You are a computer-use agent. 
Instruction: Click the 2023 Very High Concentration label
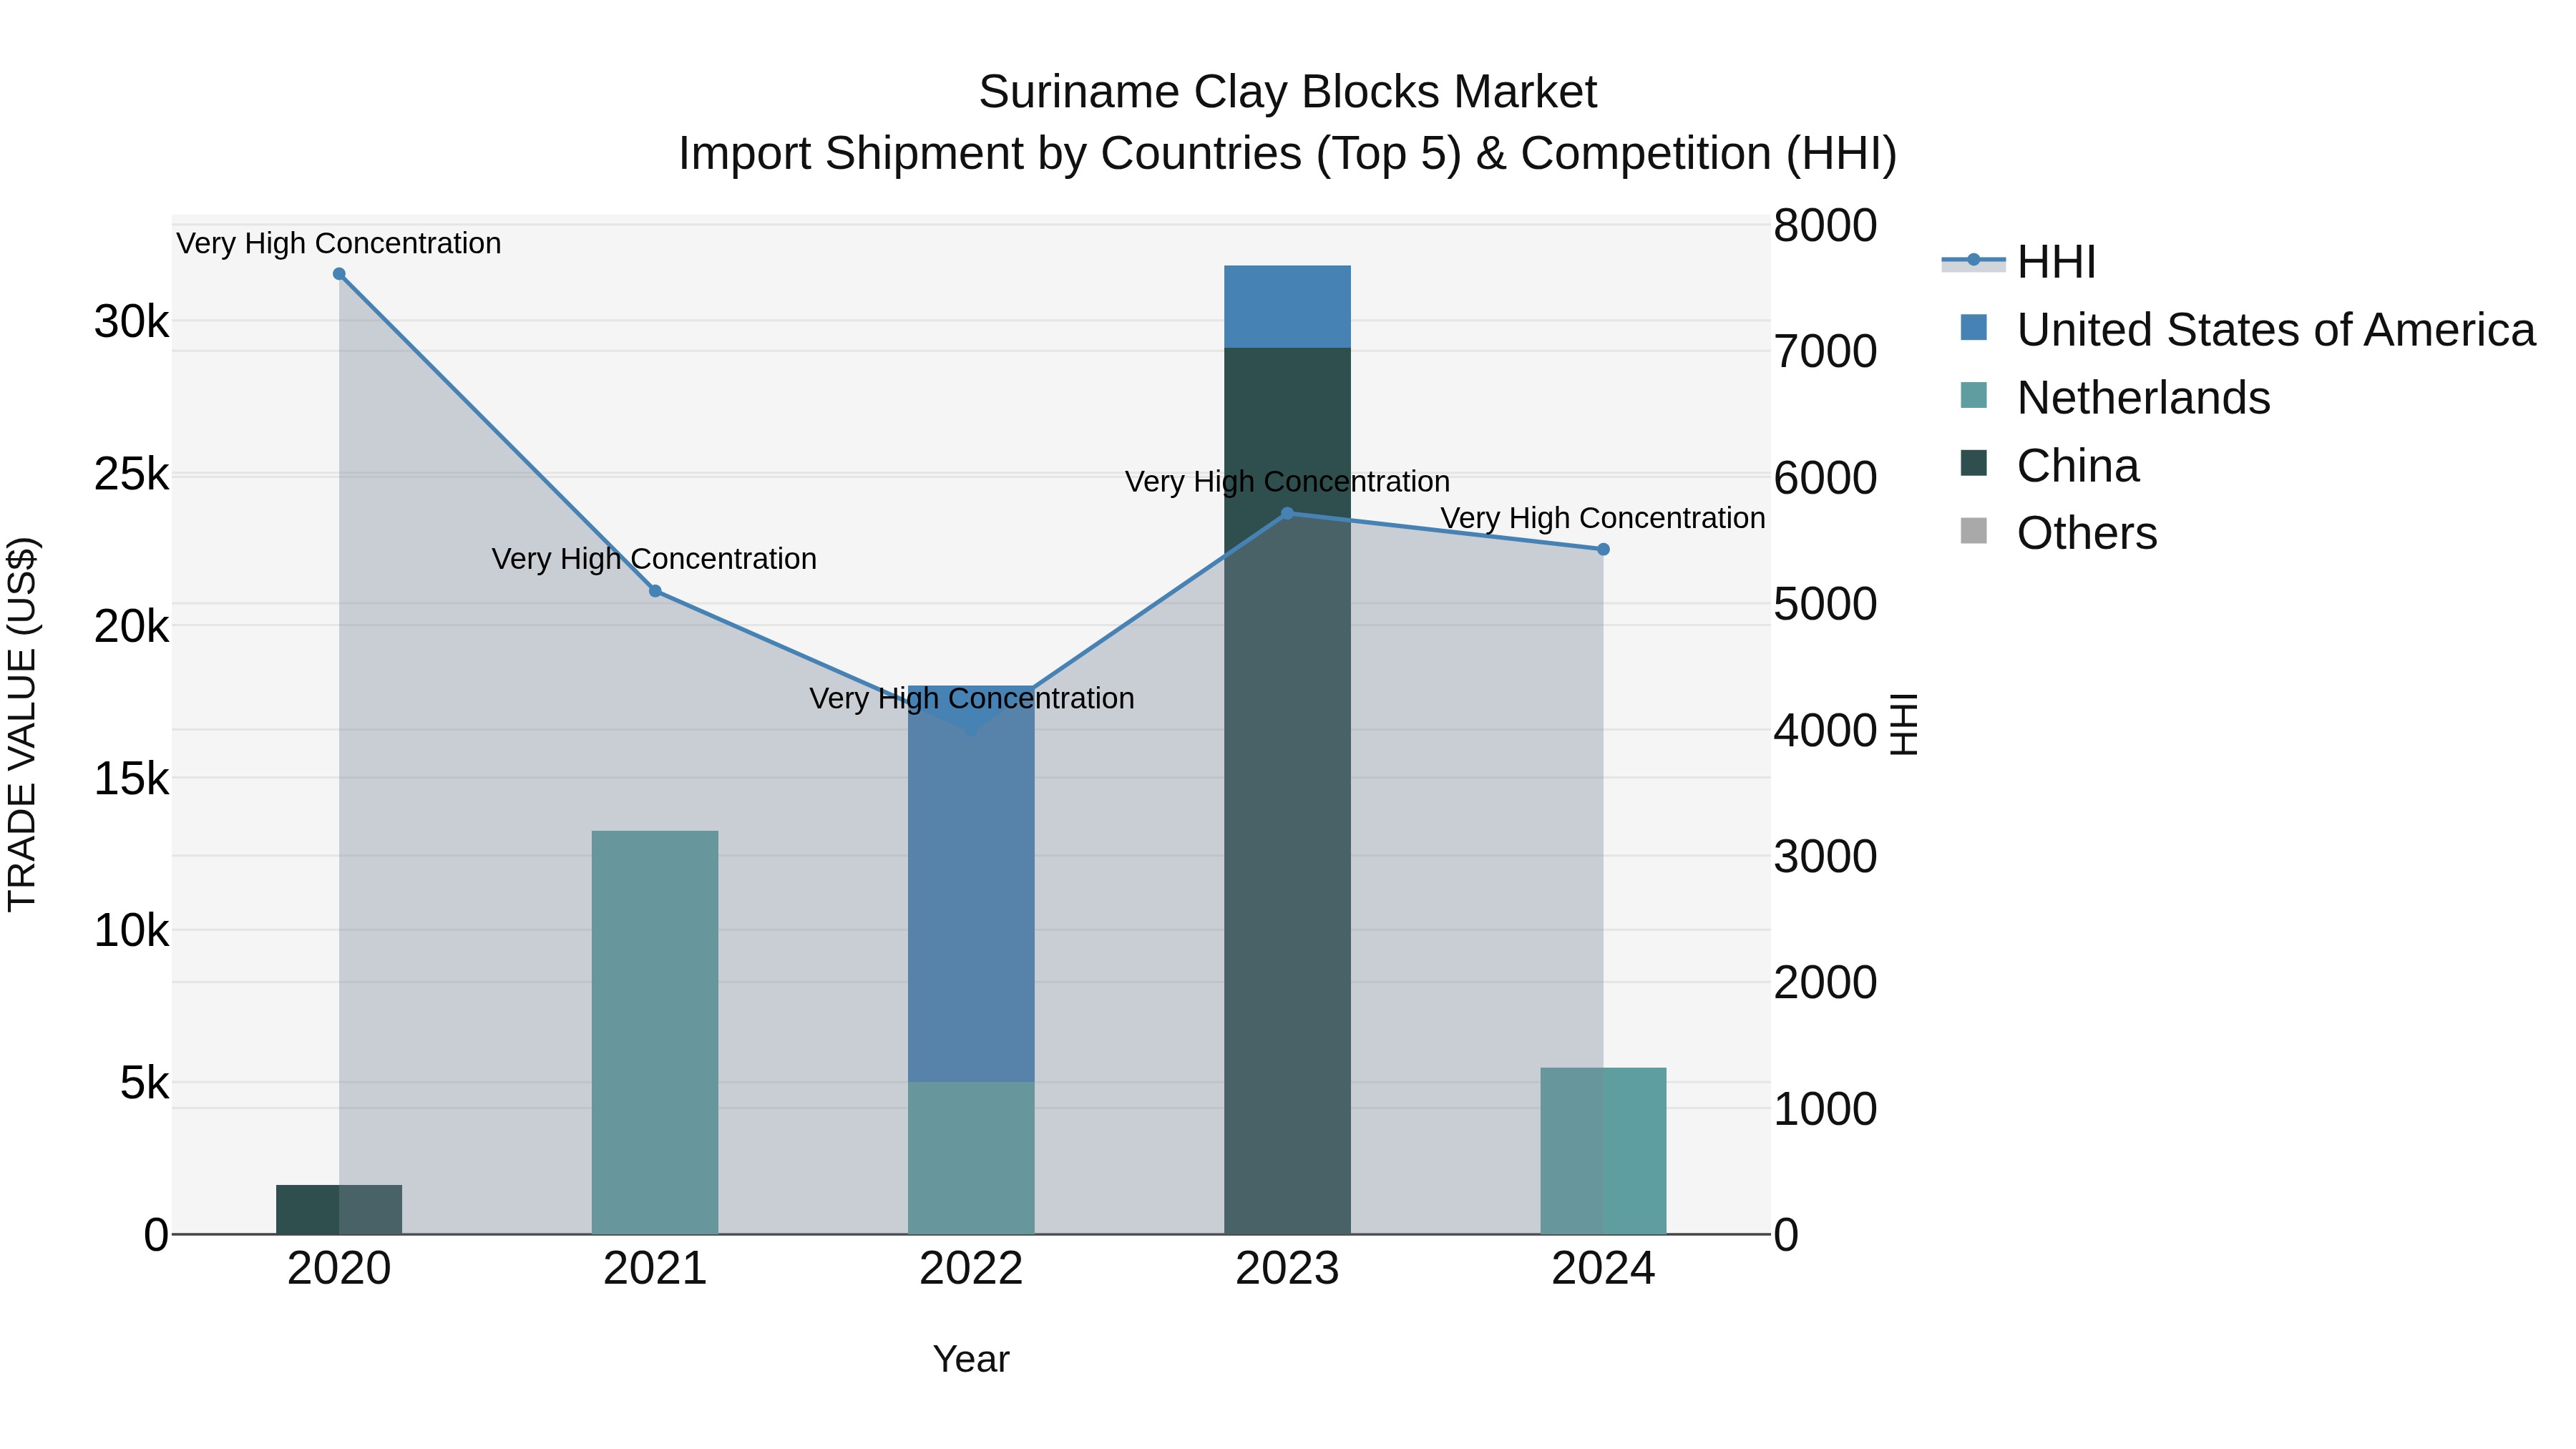point(1287,482)
